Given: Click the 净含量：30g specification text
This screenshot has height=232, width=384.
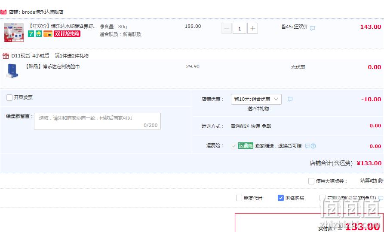Looking at the screenshot, I should (x=113, y=27).
